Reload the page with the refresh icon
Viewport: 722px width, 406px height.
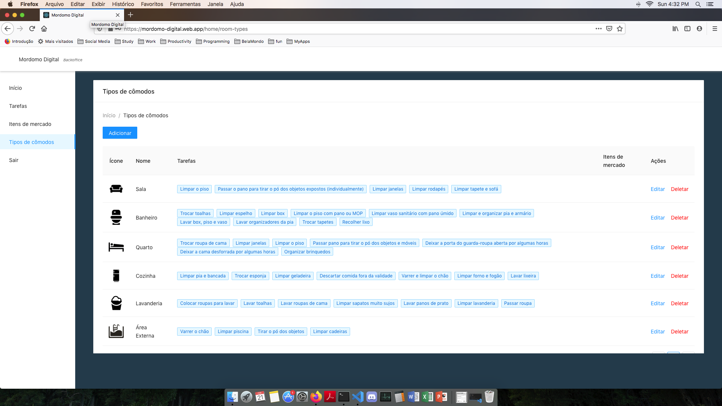point(32,29)
